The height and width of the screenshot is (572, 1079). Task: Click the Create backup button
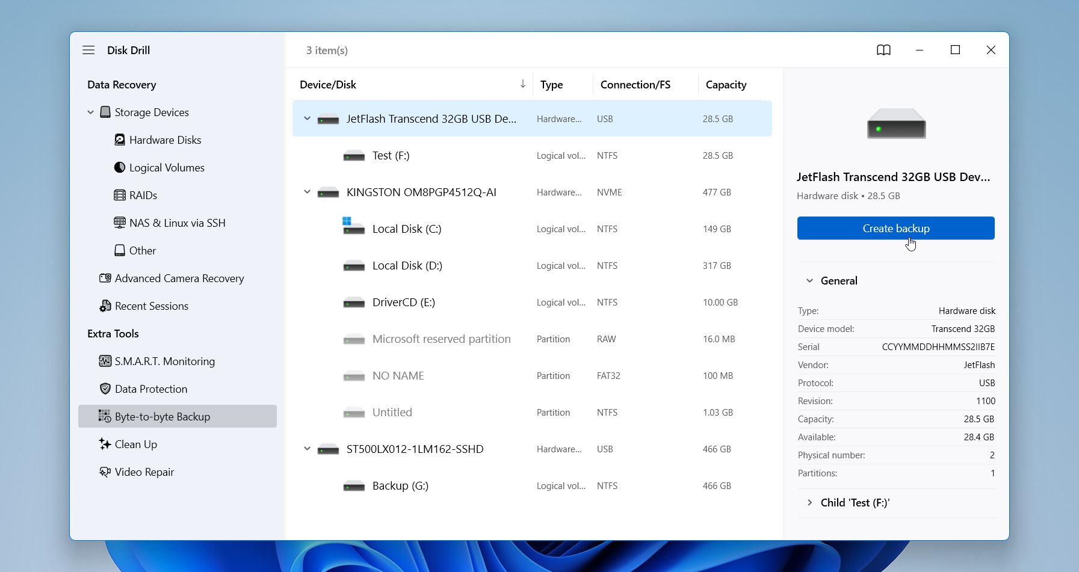[895, 228]
